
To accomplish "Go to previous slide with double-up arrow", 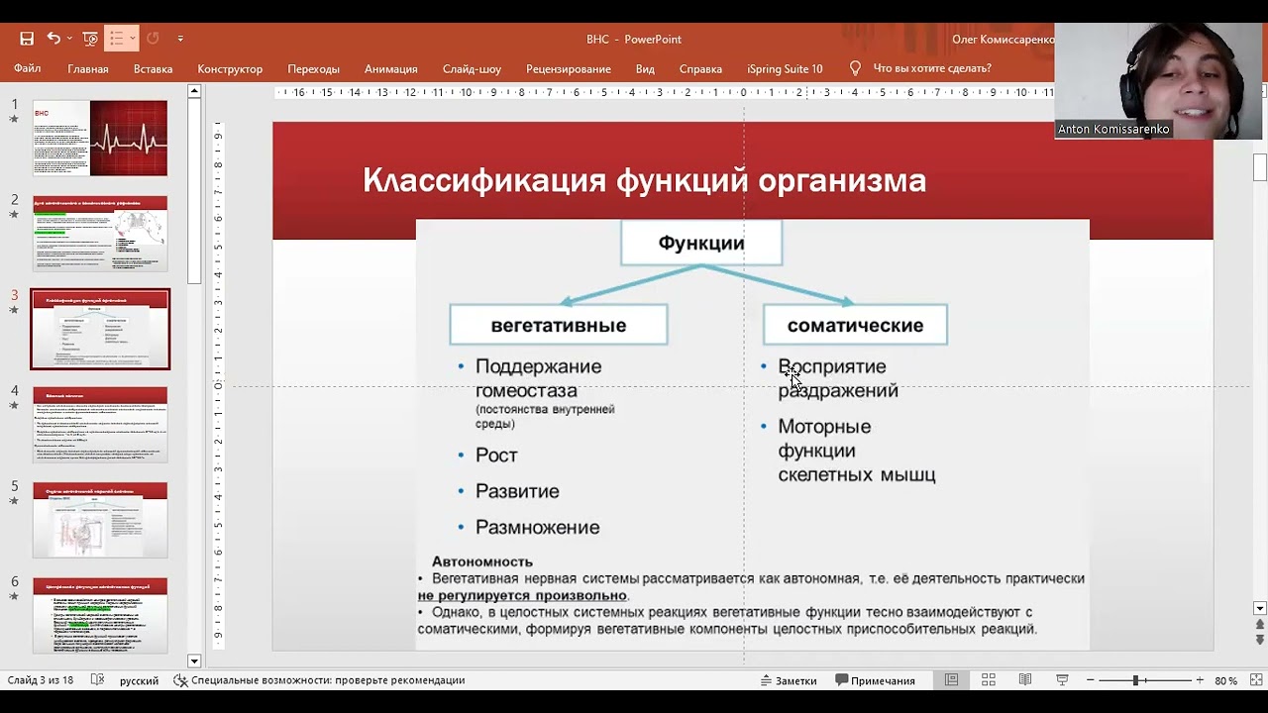I will click(x=1260, y=625).
